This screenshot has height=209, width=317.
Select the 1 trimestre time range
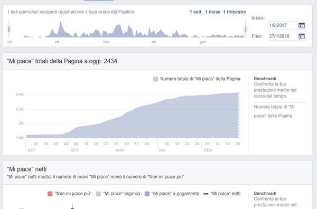[x=235, y=12]
